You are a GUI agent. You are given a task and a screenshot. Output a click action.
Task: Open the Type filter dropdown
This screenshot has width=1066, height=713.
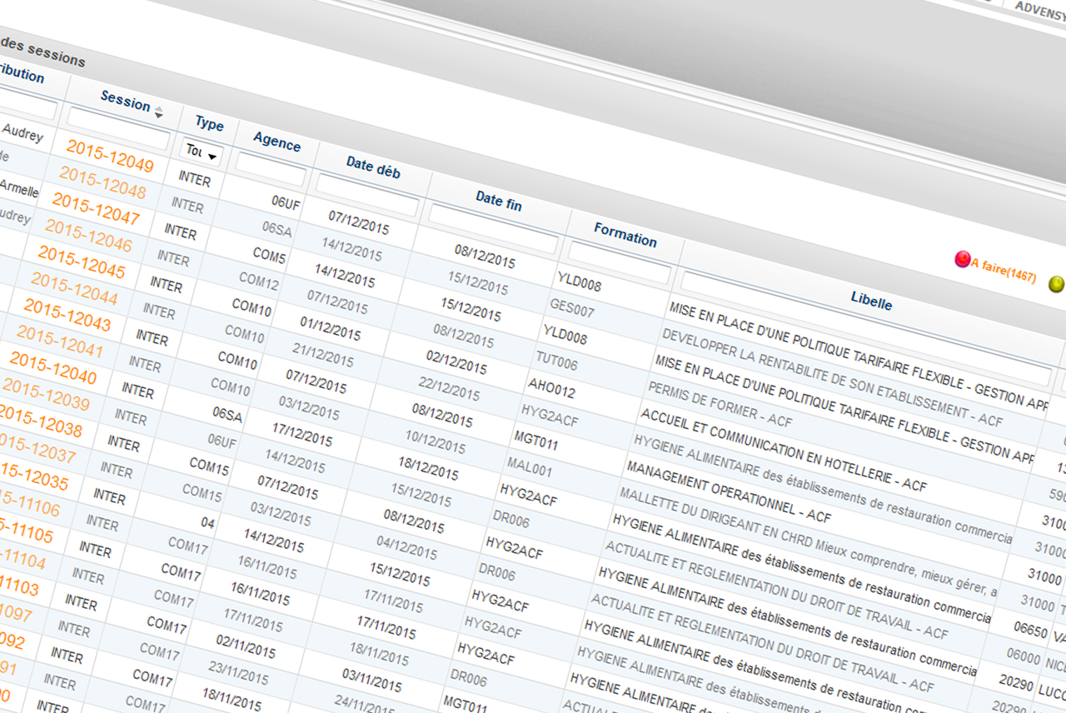tap(201, 153)
